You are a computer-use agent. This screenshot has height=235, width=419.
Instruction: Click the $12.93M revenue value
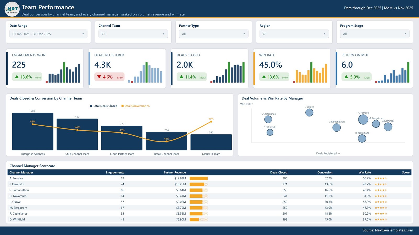180,179
